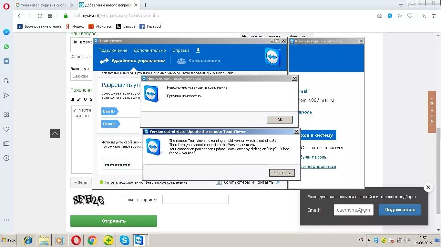Focus the newsletter Email field

tap(354, 210)
